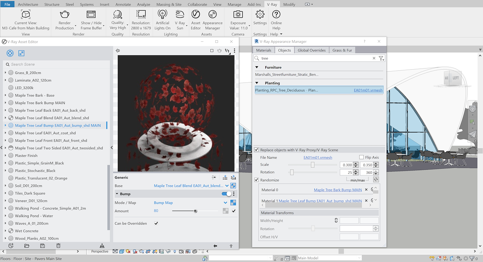Screen dimensions: 483x262
Task: Click the Current View camera icon
Action: coord(26,14)
